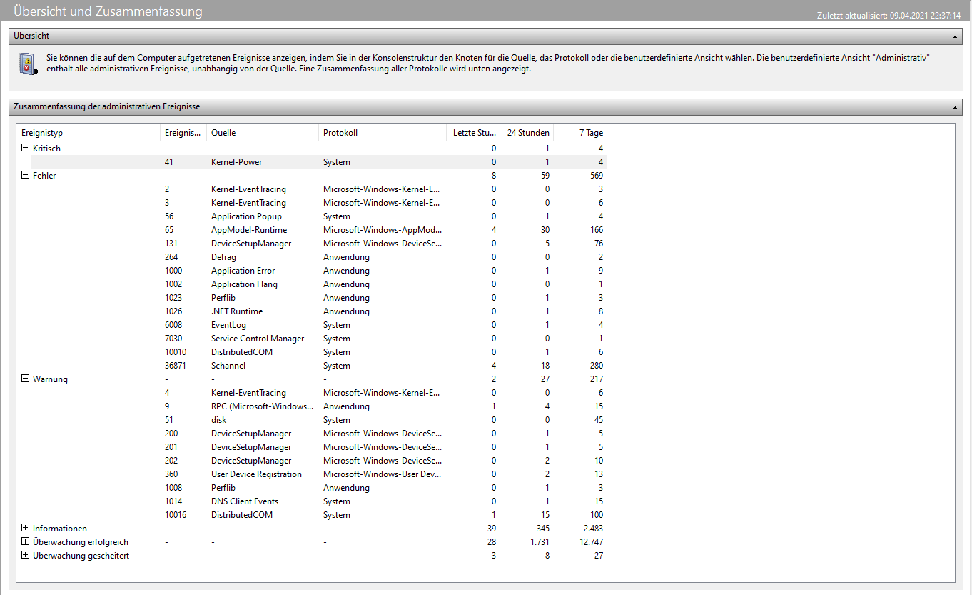The width and height of the screenshot is (972, 595).
Task: Select the Defrag event 264 row
Action: 319,257
